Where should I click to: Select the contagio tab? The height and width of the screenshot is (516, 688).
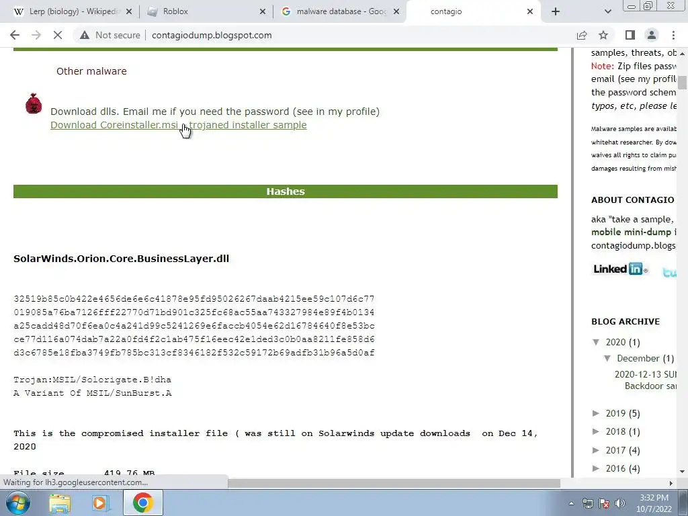(x=474, y=11)
